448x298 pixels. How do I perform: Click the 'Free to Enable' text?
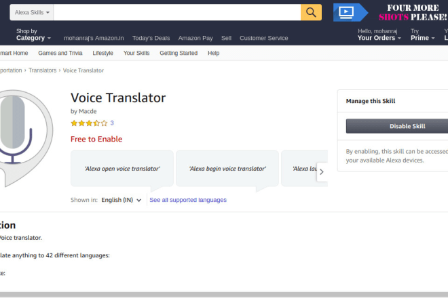click(96, 139)
